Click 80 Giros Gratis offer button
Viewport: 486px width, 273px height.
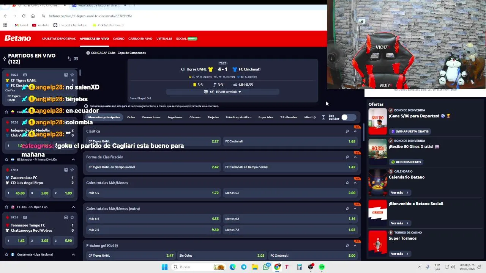click(406, 162)
